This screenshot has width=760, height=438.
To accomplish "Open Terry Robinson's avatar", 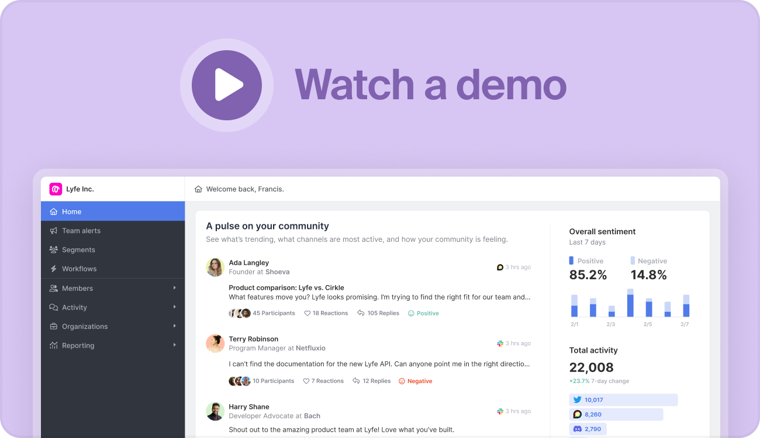I will 215,343.
